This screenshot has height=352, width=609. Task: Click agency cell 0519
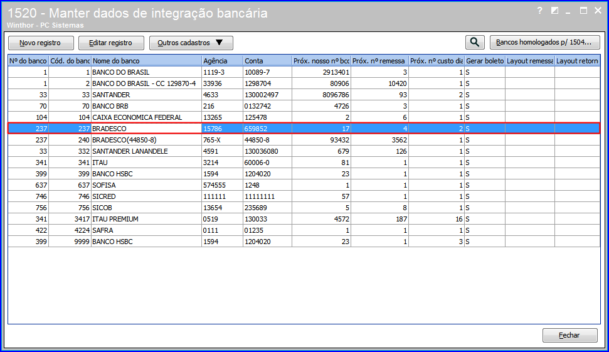(222, 219)
